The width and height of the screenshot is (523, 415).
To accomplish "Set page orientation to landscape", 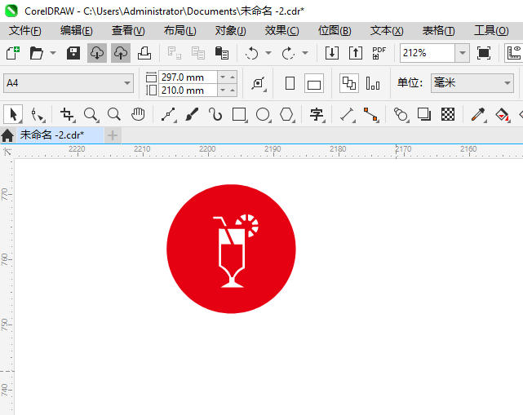I will [314, 83].
